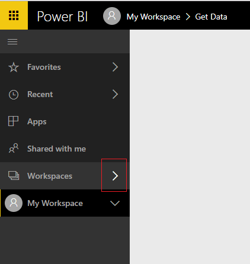This screenshot has width=250, height=264.
Task: Expand the Favorites flyout chevron
Action: [115, 67]
